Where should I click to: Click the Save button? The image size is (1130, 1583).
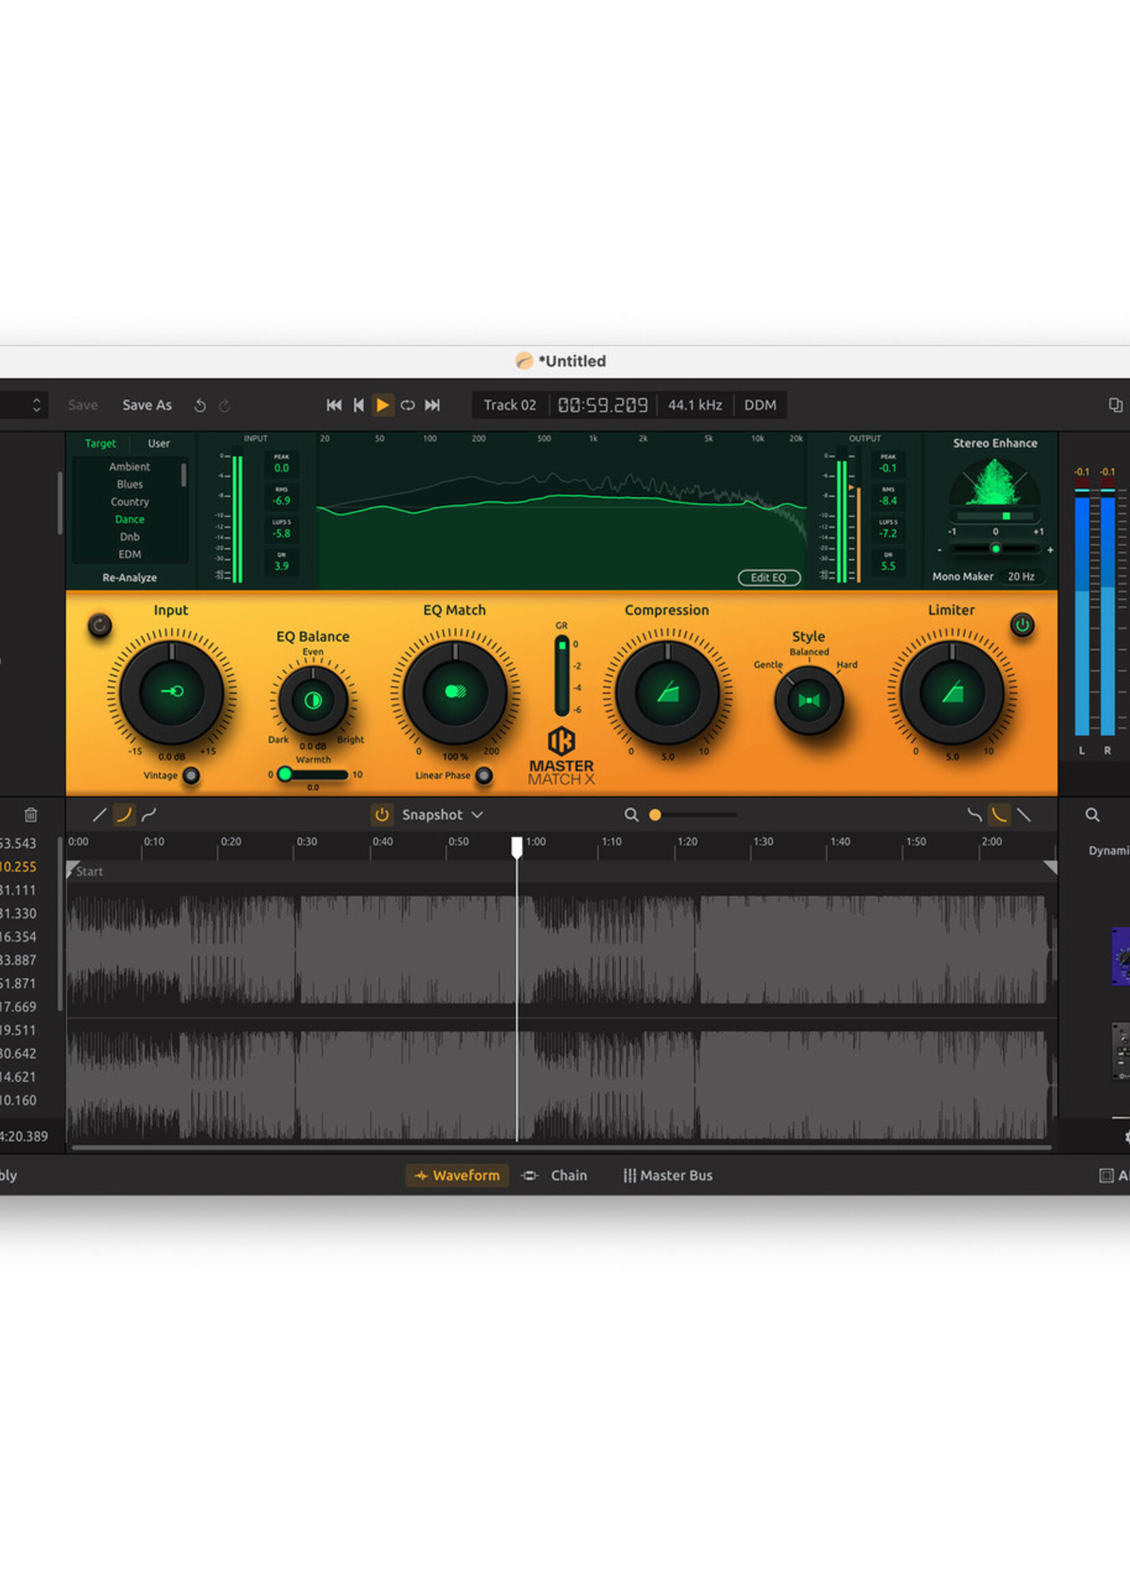[x=83, y=405]
